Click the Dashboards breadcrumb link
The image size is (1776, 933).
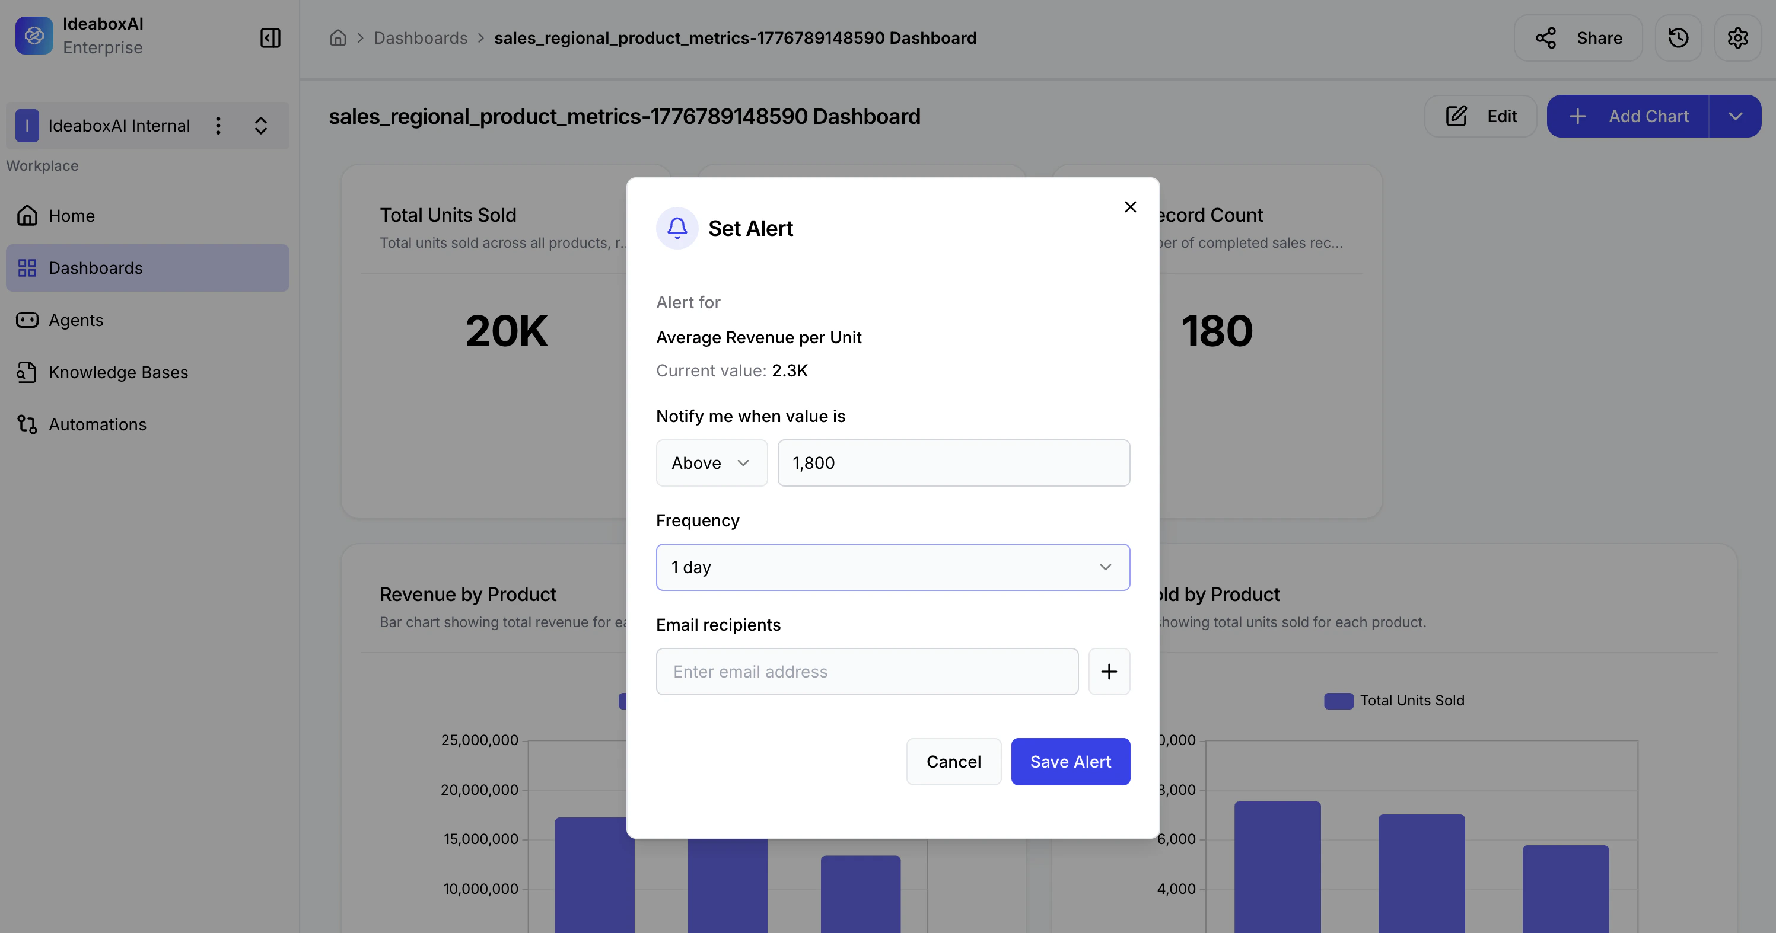coord(421,38)
